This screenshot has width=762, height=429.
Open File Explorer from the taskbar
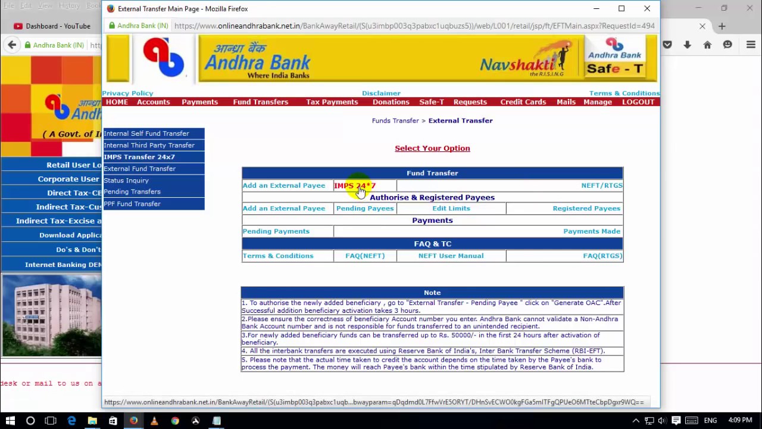92,421
